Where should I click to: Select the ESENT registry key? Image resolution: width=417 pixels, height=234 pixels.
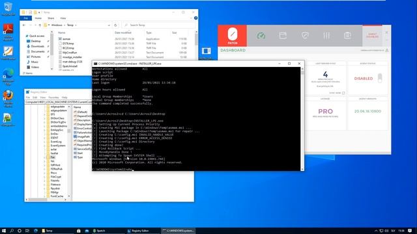54,138
